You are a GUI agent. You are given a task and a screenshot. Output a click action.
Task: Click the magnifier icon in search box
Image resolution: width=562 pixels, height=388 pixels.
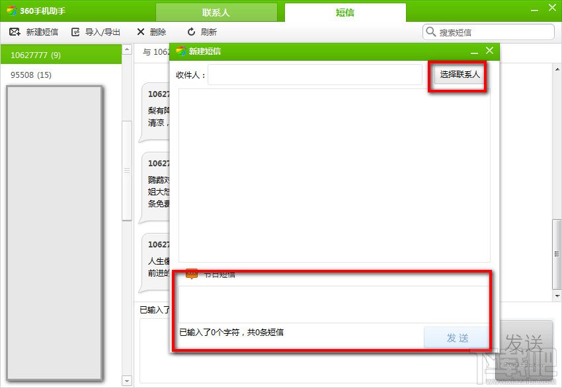pos(429,32)
